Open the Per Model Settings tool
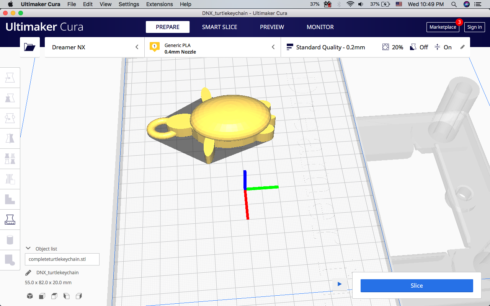Screen dimensions: 490x306 pos(10,158)
